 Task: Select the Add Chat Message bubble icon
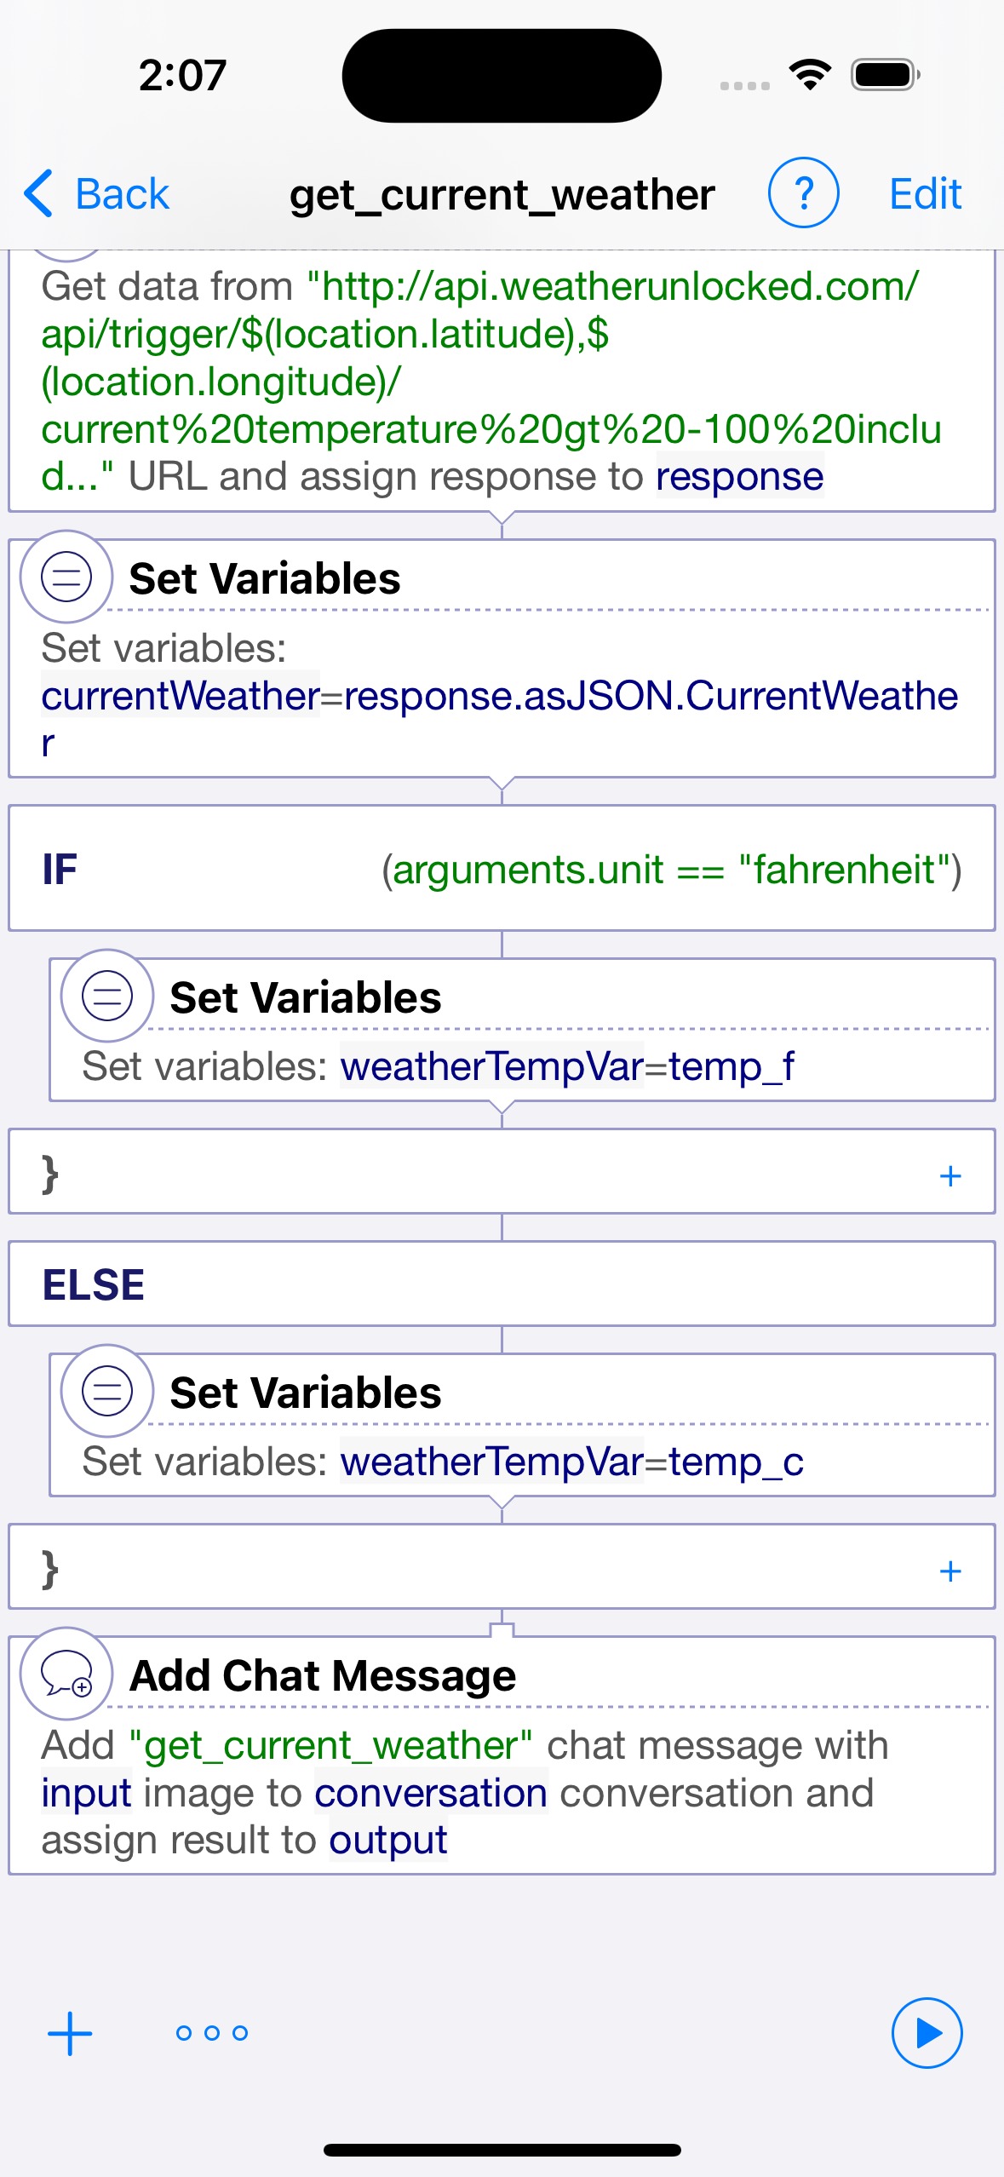point(66,1674)
